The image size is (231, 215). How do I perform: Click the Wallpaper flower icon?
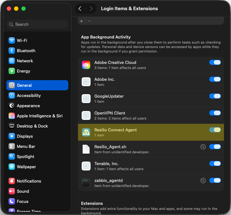pos(12,167)
